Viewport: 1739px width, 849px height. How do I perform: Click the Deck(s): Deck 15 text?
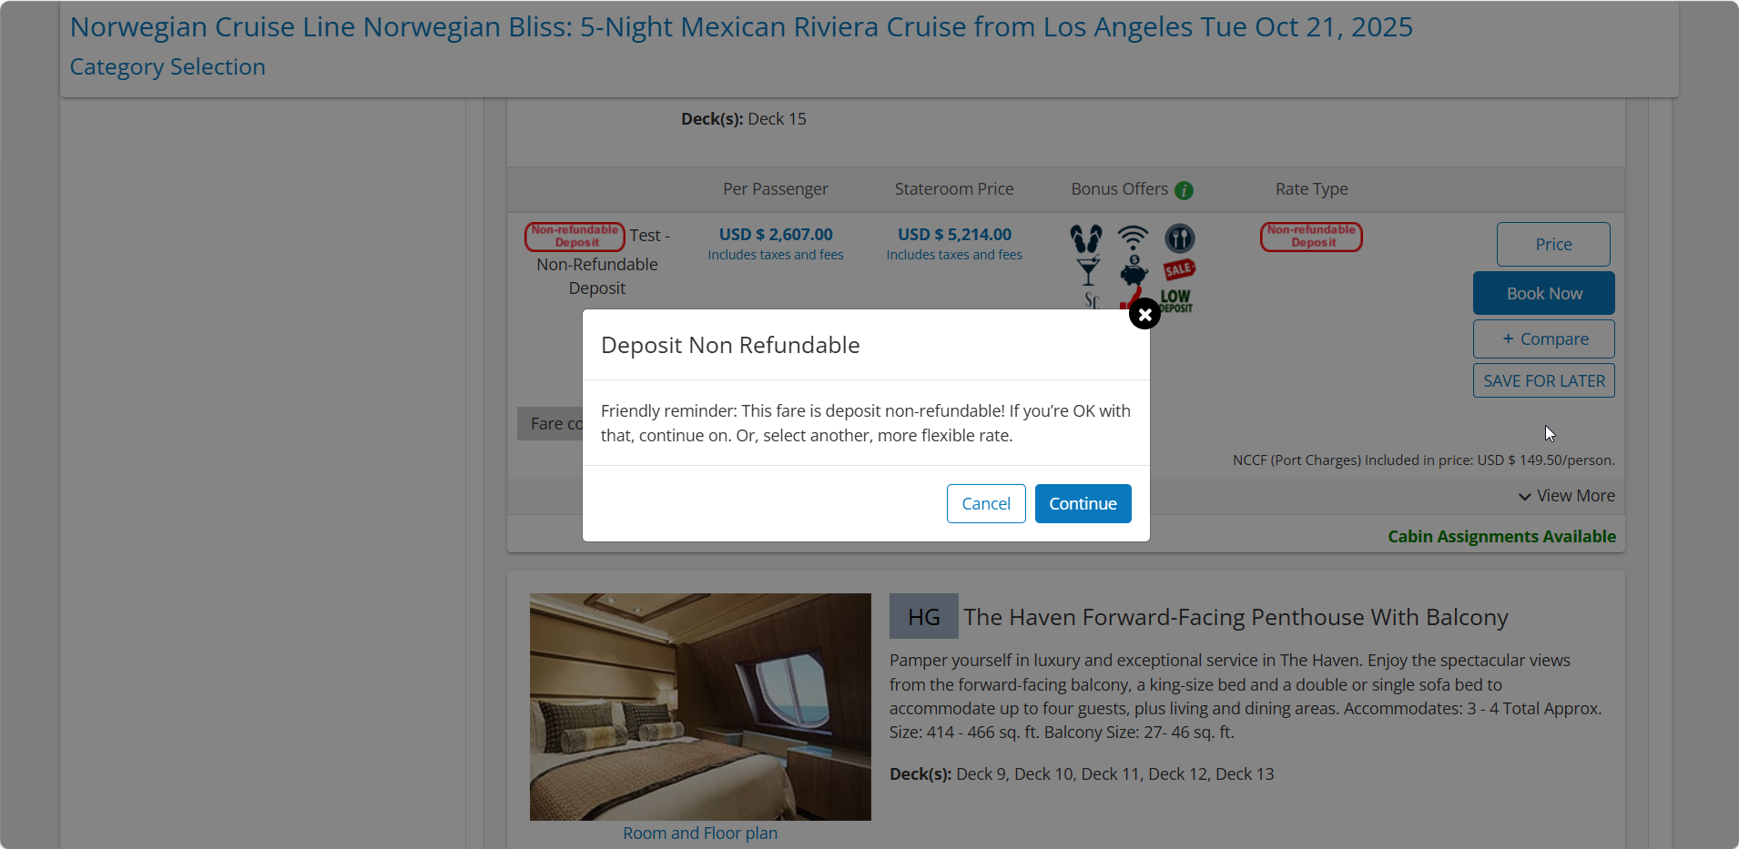pos(744,119)
